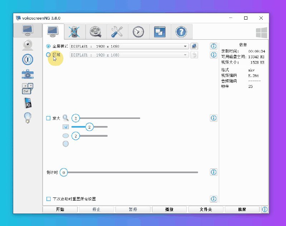Click the help question mark tab icon
The width and height of the screenshot is (286, 226).
(x=181, y=31)
